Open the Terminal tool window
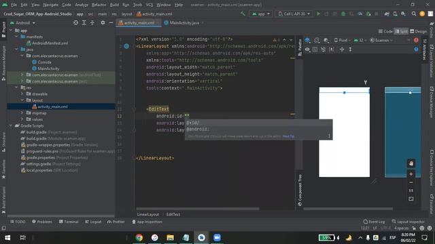The image size is (435, 244). click(69, 222)
